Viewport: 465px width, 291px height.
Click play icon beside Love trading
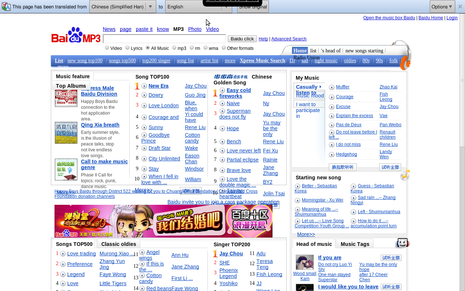[63, 254]
